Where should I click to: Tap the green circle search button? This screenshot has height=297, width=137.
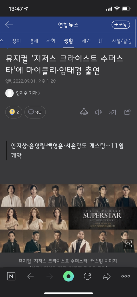[x=68, y=276]
